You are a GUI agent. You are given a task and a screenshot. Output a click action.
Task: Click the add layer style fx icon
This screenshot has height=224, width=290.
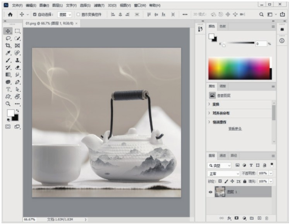[x=229, y=219]
